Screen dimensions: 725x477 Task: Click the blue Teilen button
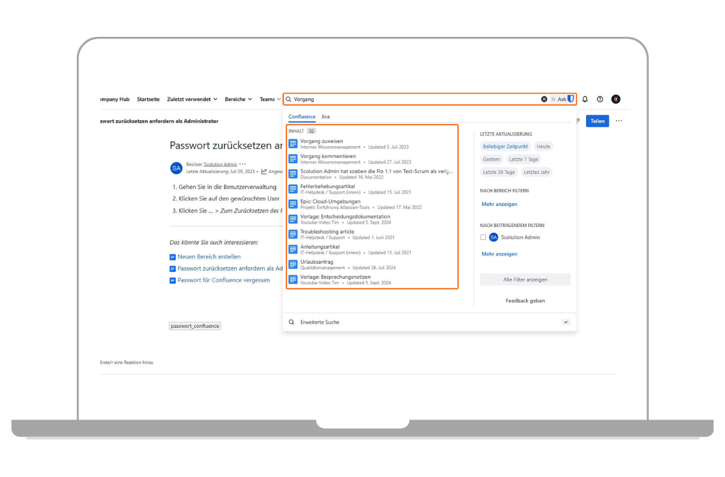click(598, 121)
